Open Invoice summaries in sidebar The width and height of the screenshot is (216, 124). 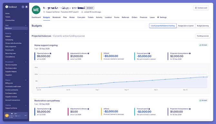(x=12, y=90)
